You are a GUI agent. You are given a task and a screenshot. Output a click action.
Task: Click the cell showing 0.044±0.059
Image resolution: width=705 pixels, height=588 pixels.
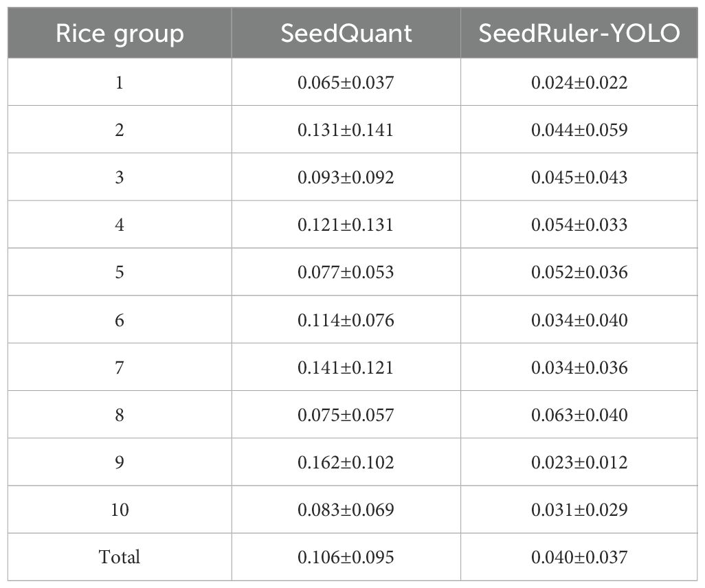(x=579, y=131)
